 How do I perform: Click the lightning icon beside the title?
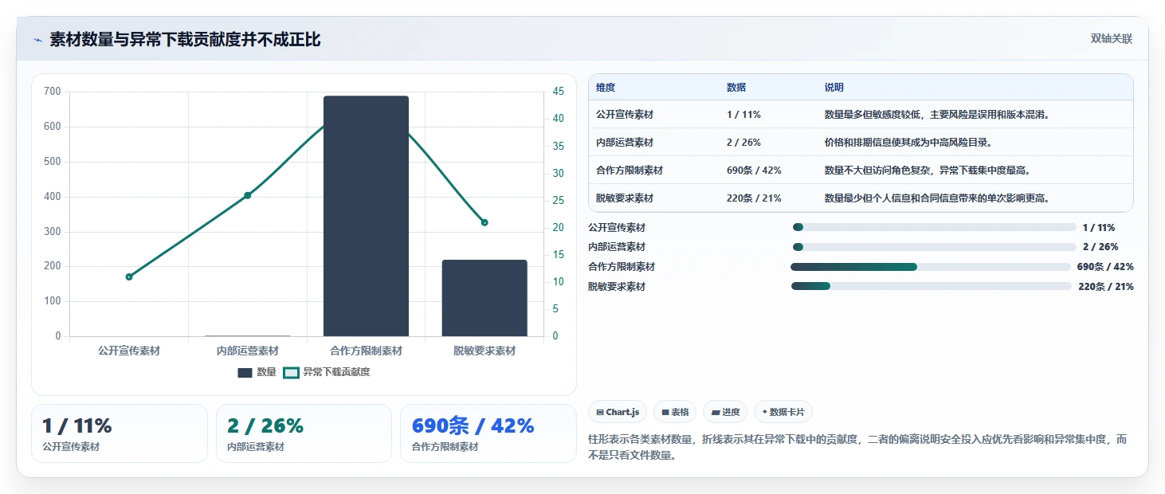(x=37, y=40)
